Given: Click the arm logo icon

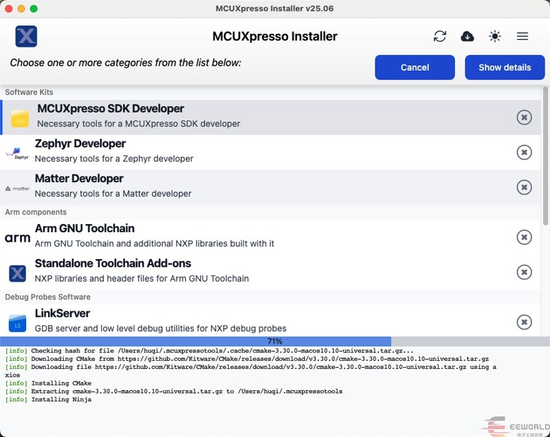Looking at the screenshot, I should click(x=17, y=238).
